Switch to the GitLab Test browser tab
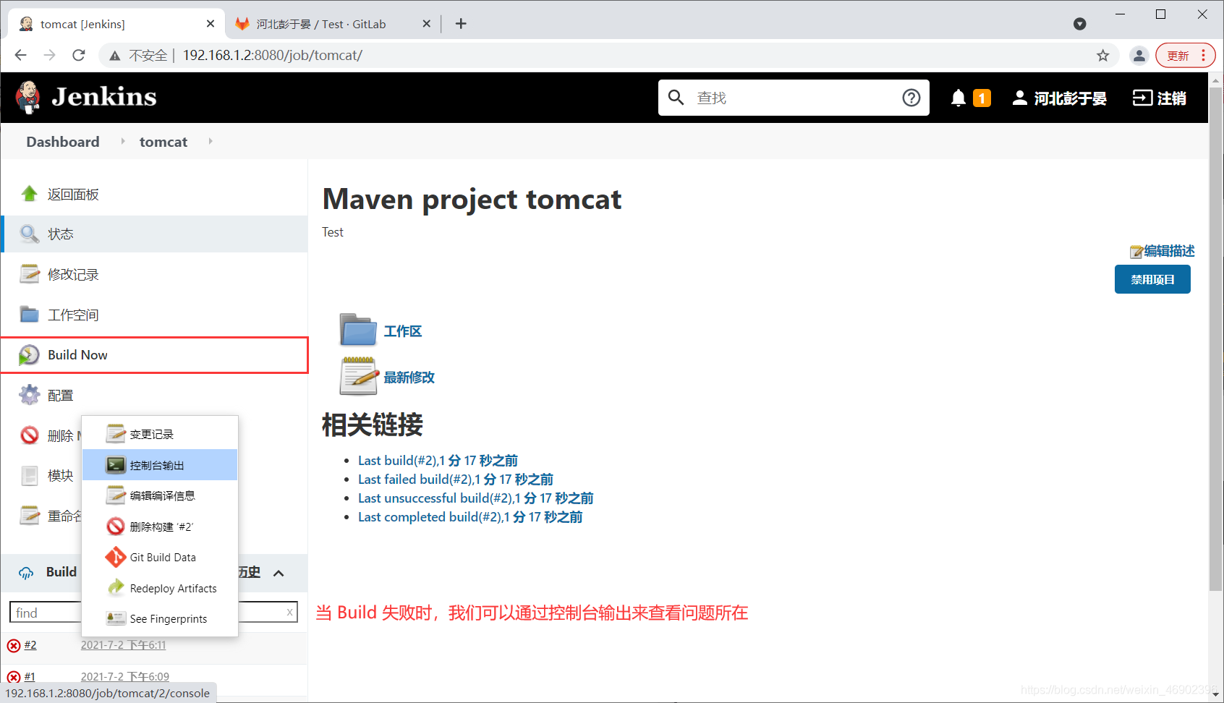The height and width of the screenshot is (703, 1224). [321, 24]
